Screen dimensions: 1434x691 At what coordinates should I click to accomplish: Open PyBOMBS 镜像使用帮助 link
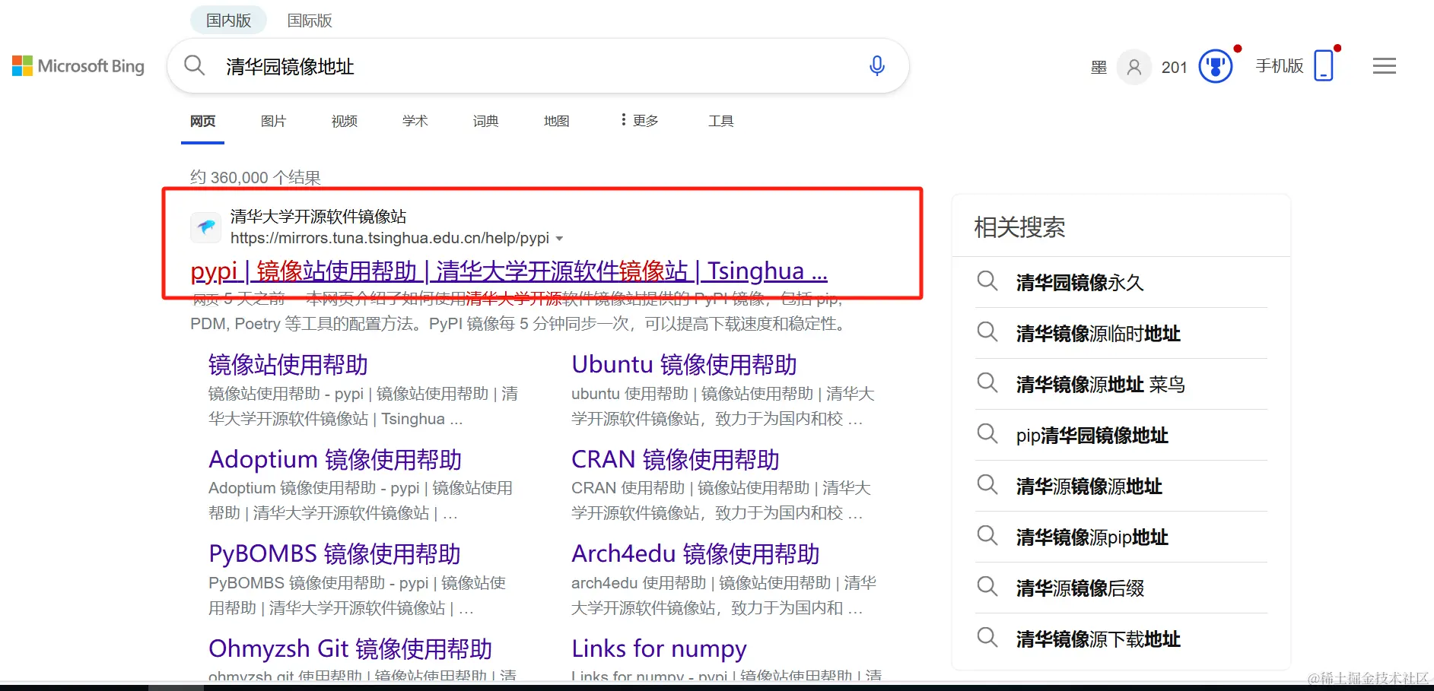coord(335,554)
